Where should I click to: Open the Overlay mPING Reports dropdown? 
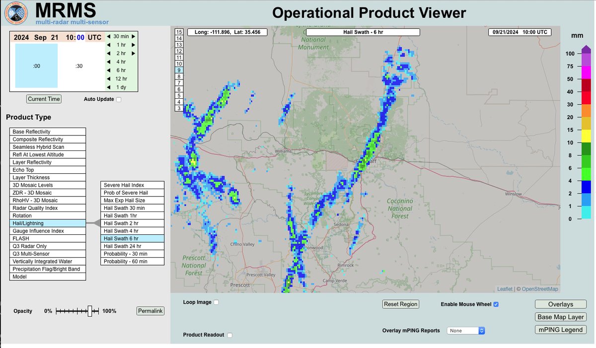click(465, 330)
